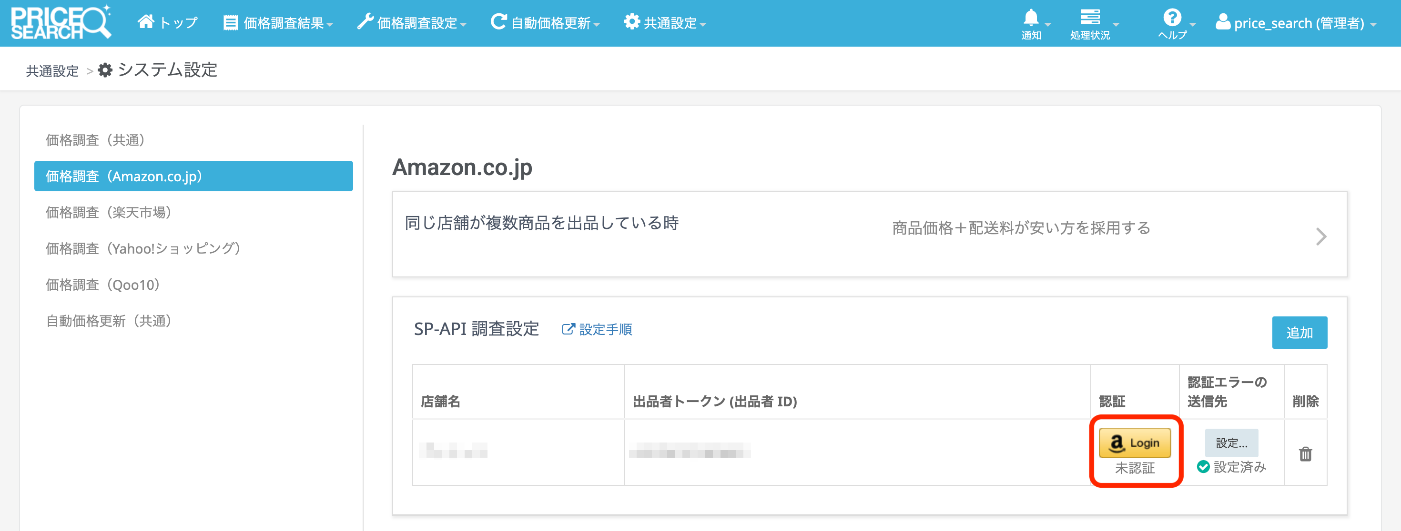Select 価格調査（Yahoo!ショッピング）in sidebar

tap(143, 249)
